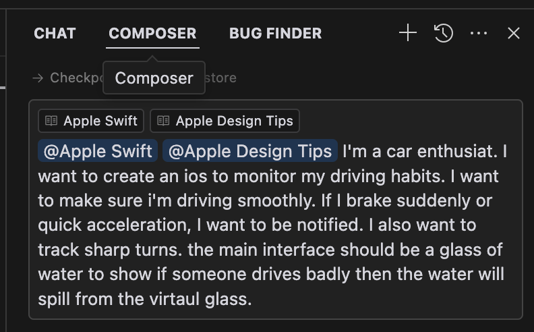
Task: Open history with the clock icon
Action: tap(443, 32)
